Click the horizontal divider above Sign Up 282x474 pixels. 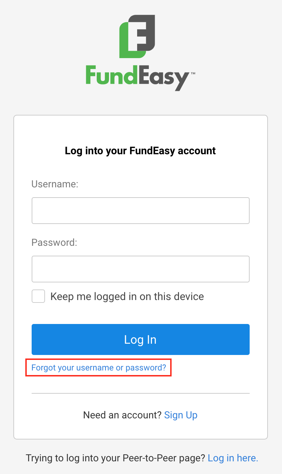(x=140, y=393)
